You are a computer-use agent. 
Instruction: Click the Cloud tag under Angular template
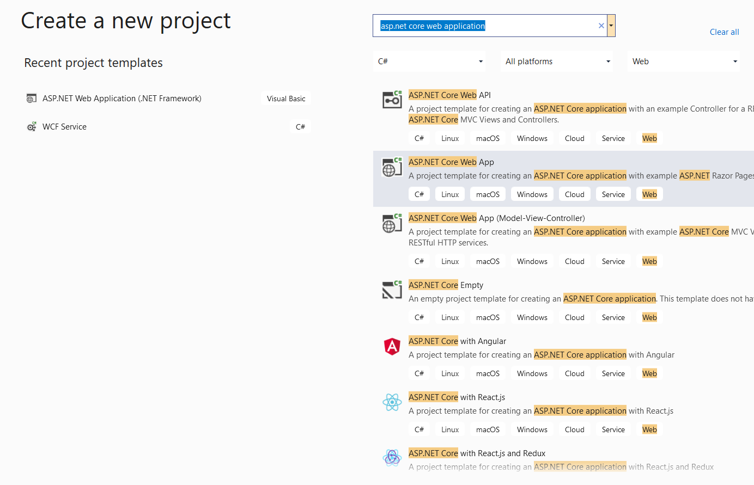[575, 373]
